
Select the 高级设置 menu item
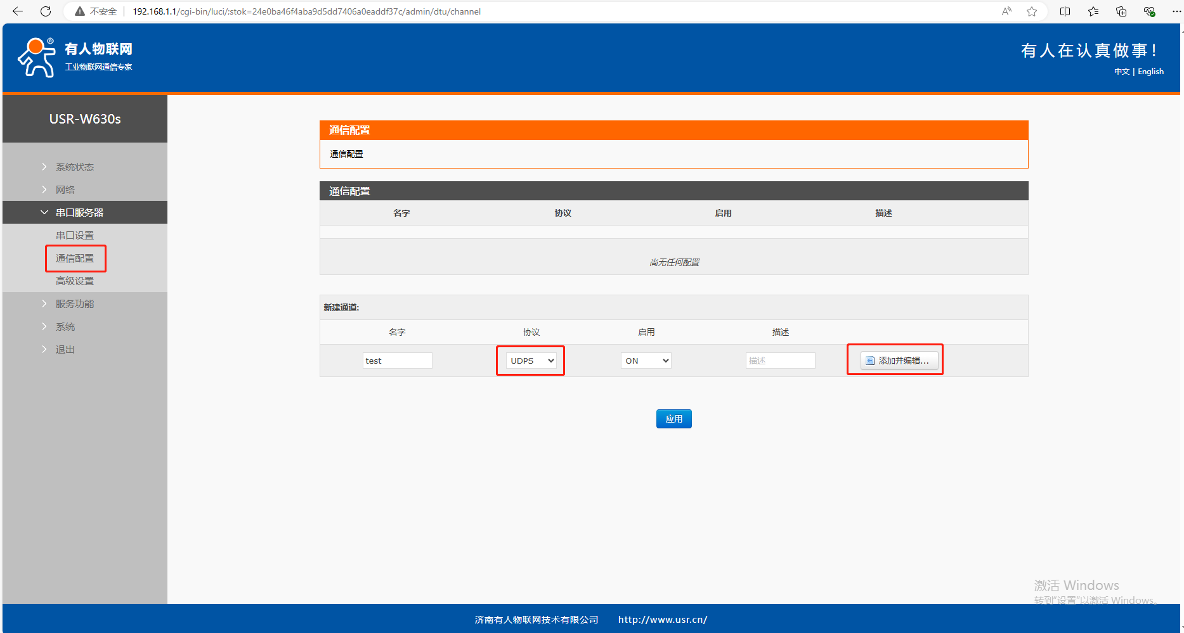click(75, 281)
